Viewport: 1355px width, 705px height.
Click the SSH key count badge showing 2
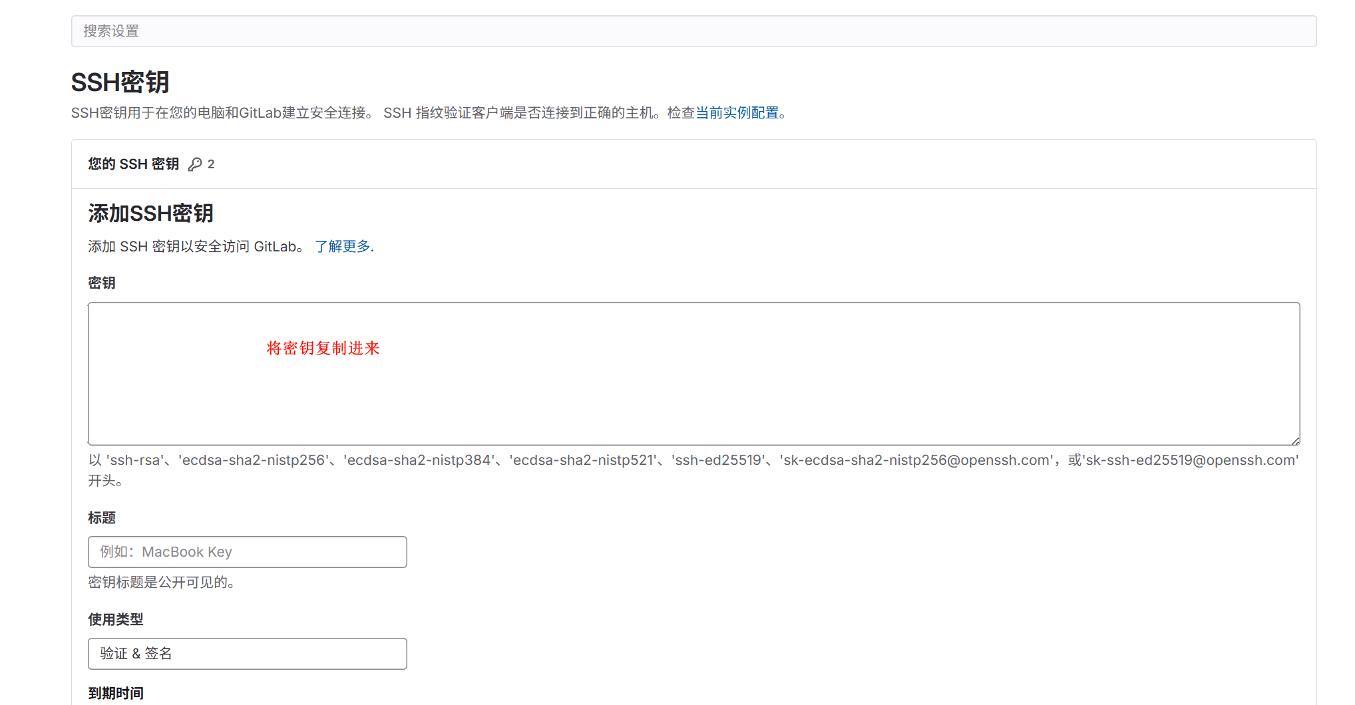click(x=212, y=164)
